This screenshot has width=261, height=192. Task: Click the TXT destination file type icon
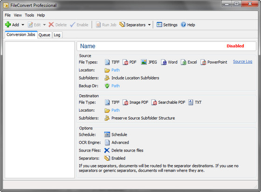[191, 102]
